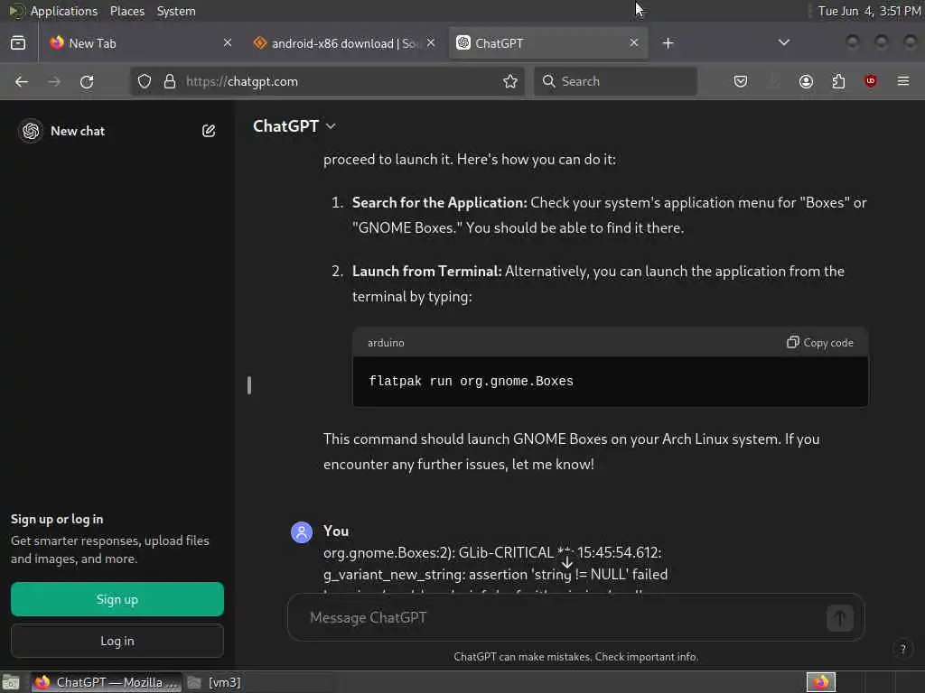Open the help question mark icon
This screenshot has height=693, width=925.
click(902, 650)
